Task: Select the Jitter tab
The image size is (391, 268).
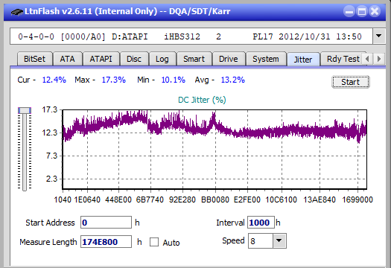Action: 303,60
